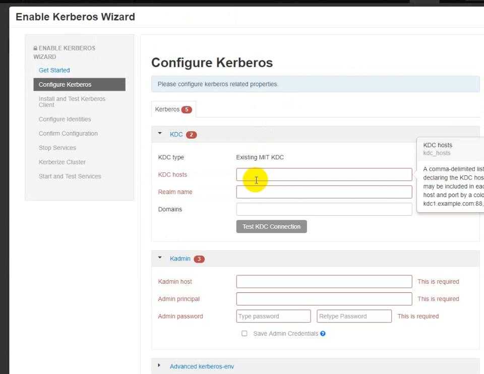Click Test KDC Connection button
This screenshot has width=484, height=374.
pos(271,226)
